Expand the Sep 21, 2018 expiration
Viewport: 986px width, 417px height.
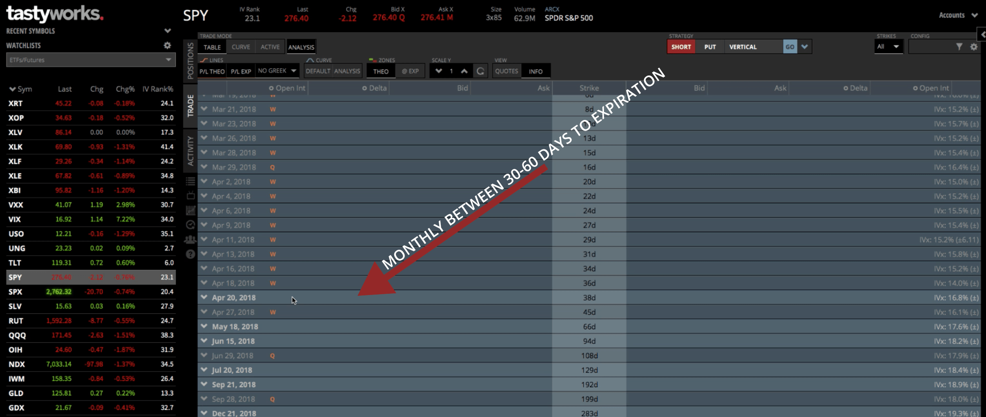coord(204,384)
